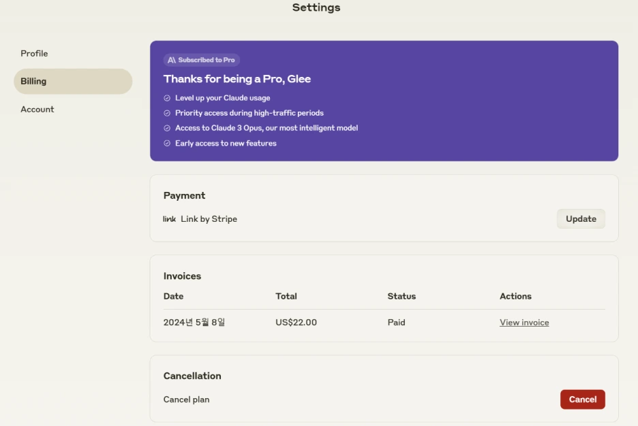638x426 pixels.
Task: Click the "Subscribed to Pro" badge
Action: click(x=202, y=60)
